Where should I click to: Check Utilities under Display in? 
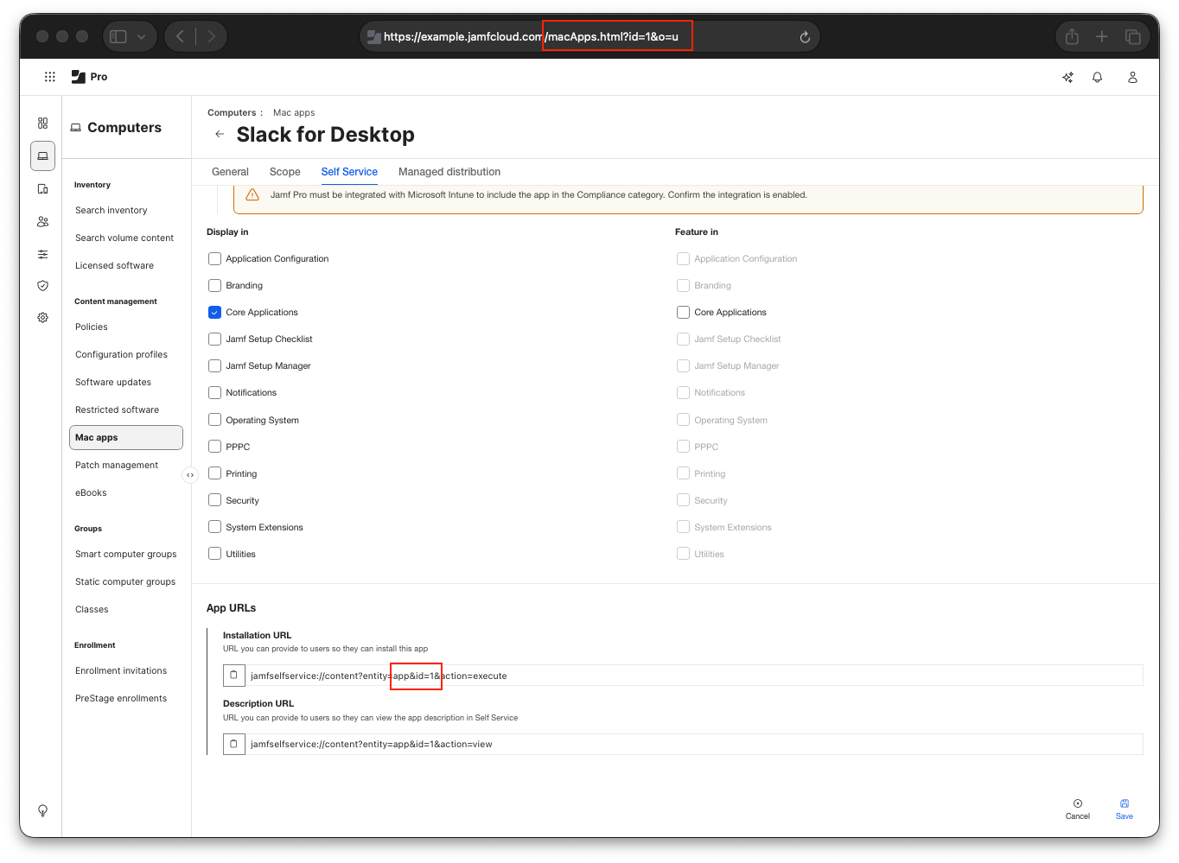214,554
